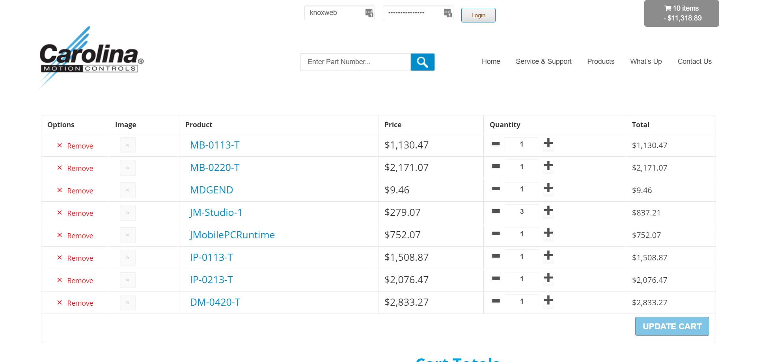Image resolution: width=757 pixels, height=362 pixels.
Task: Increase quantity for JM-Studio-1
Action: 548,211
